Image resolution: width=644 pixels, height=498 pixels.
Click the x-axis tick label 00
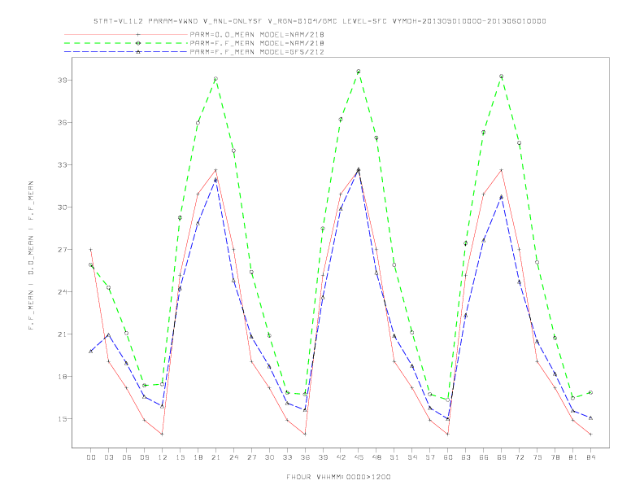pyautogui.click(x=91, y=457)
